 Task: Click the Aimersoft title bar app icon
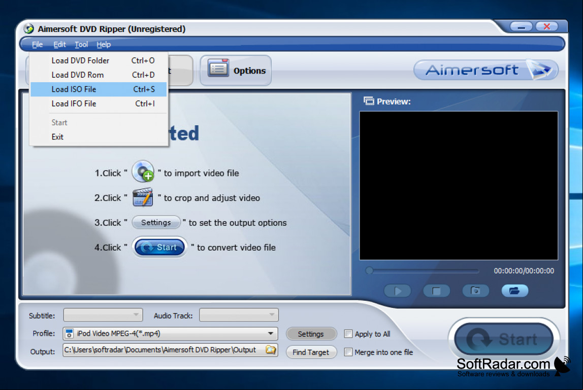(x=28, y=28)
